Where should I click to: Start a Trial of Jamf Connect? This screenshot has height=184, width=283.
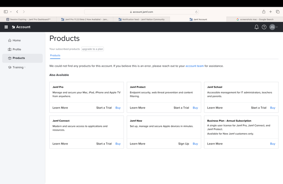click(104, 144)
